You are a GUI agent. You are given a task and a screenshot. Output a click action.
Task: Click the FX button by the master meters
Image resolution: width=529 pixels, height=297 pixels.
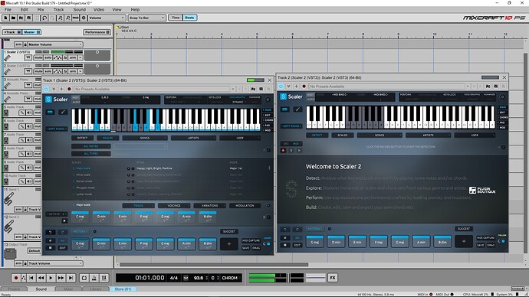[x=333, y=278]
